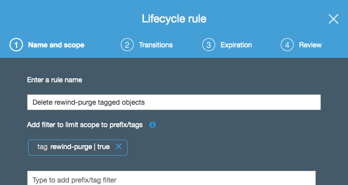This screenshot has width=348, height=185.
Task: Click the gray tag word in chip
Action: click(x=42, y=147)
